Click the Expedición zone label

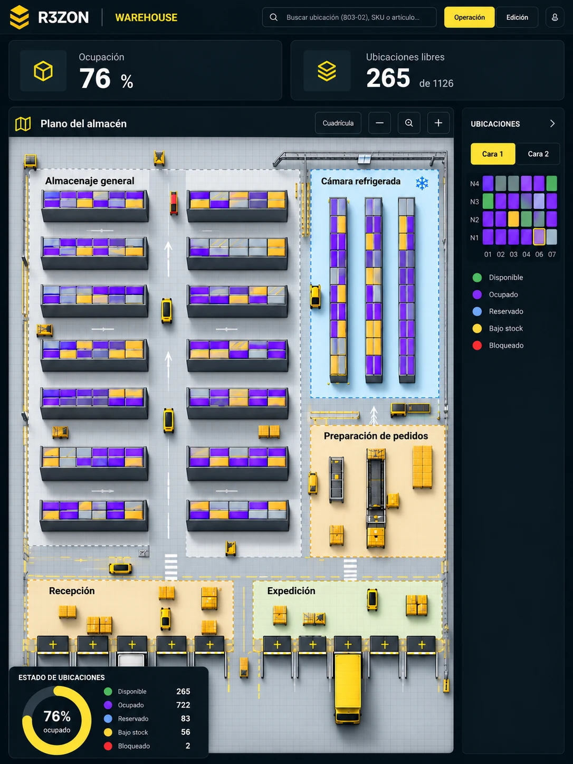(x=291, y=591)
